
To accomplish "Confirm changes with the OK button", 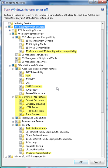I will 81,162.
